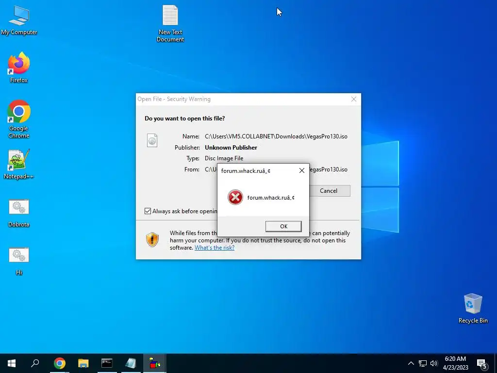Select the Recycle Bin icon

click(x=473, y=308)
